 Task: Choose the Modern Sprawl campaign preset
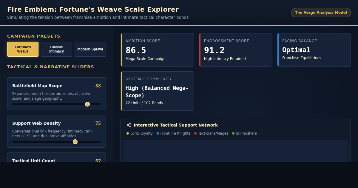[90, 49]
